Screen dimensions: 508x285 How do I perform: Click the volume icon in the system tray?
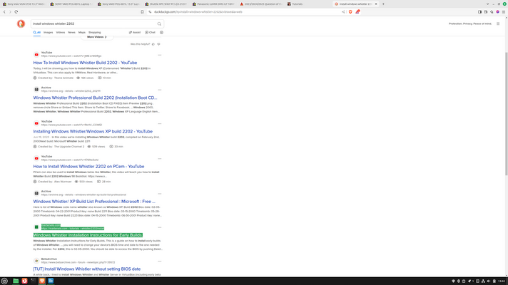[489, 281]
